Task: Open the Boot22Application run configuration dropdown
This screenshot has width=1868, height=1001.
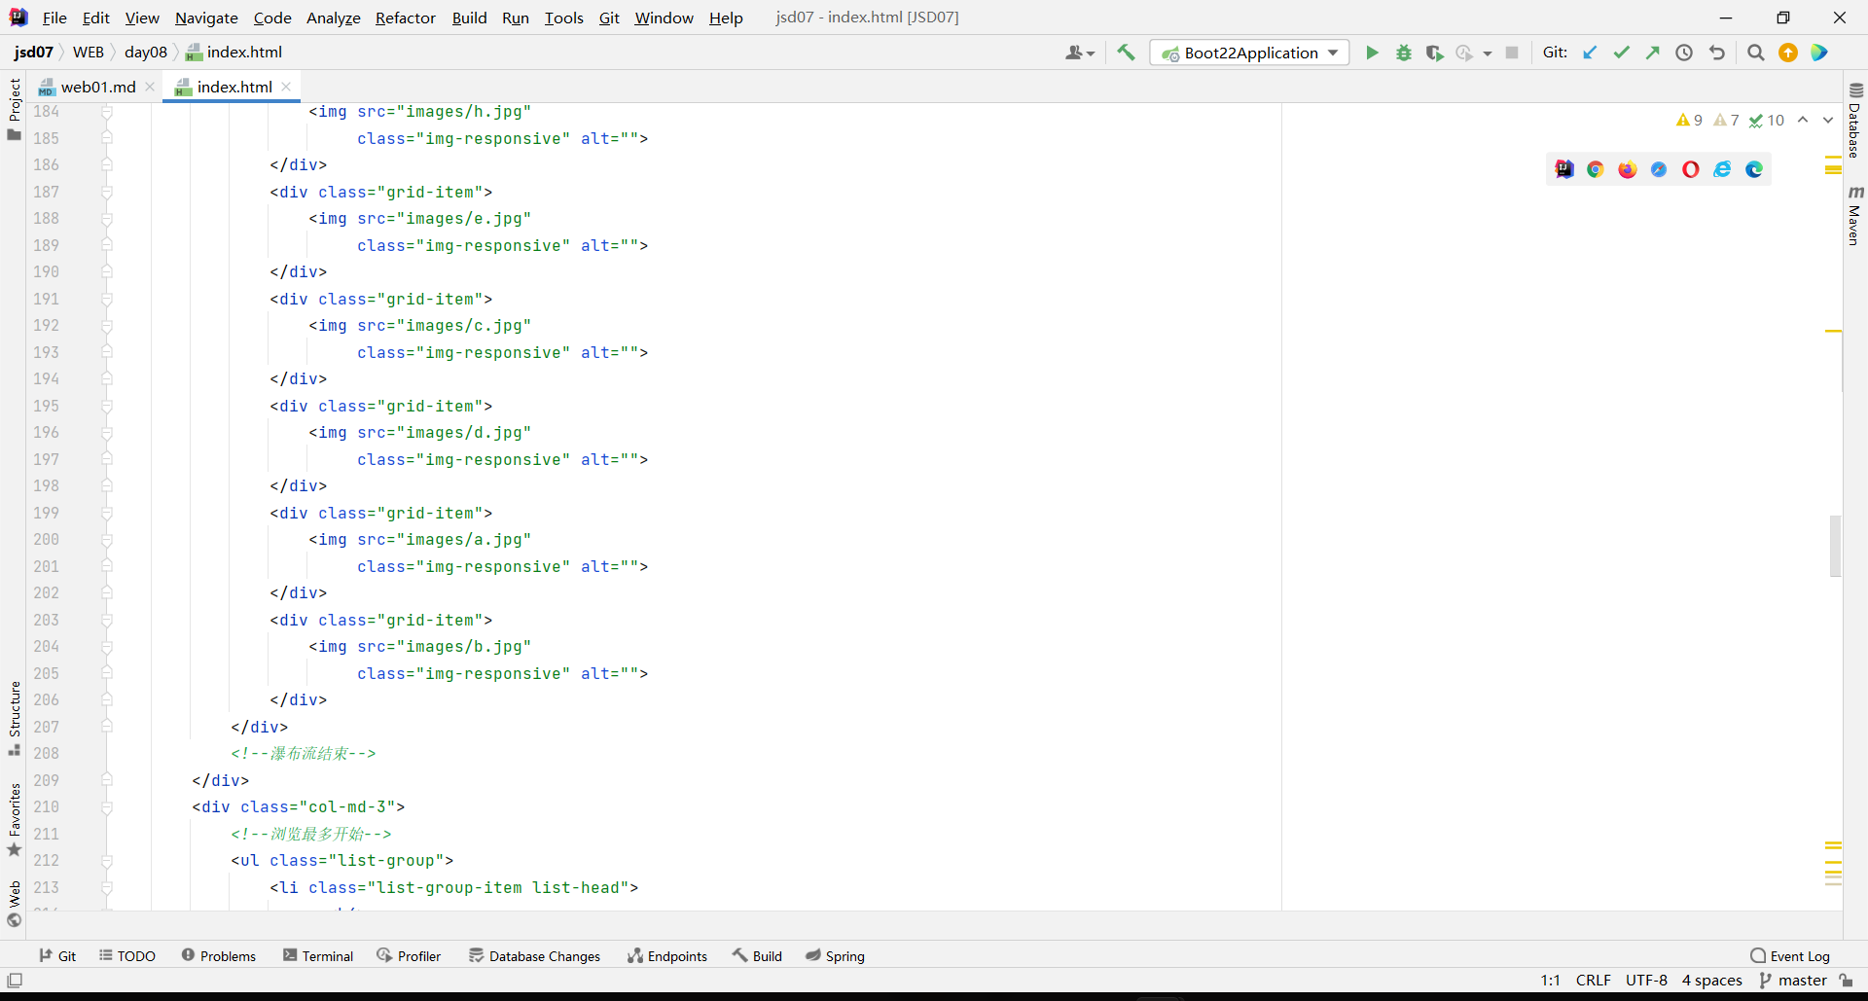Action: (x=1249, y=53)
